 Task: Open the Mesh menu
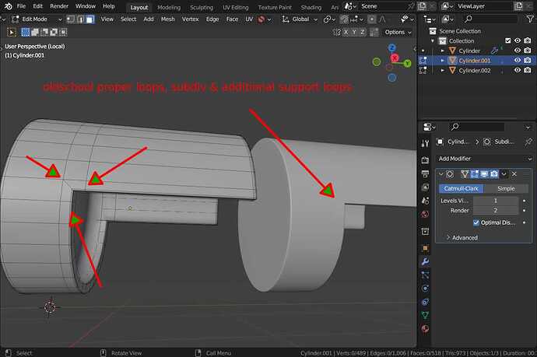[167, 19]
